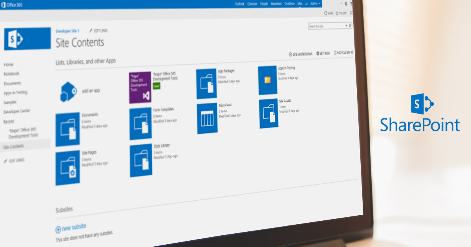Select OneDrive in the top navigation

point(289,4)
